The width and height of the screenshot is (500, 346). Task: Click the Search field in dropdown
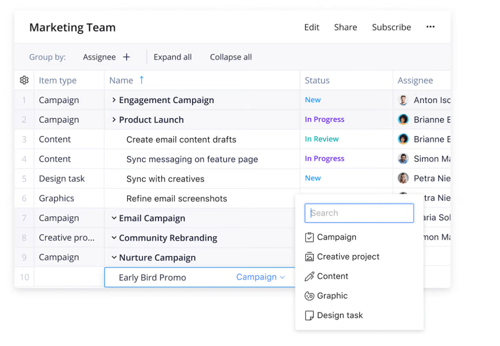359,213
